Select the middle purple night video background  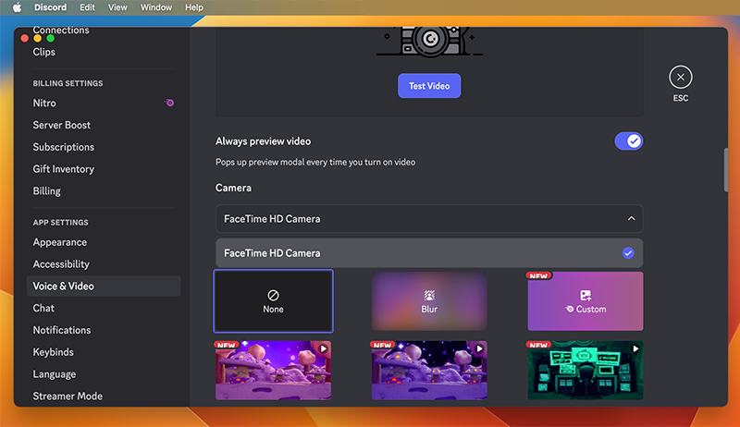point(429,370)
